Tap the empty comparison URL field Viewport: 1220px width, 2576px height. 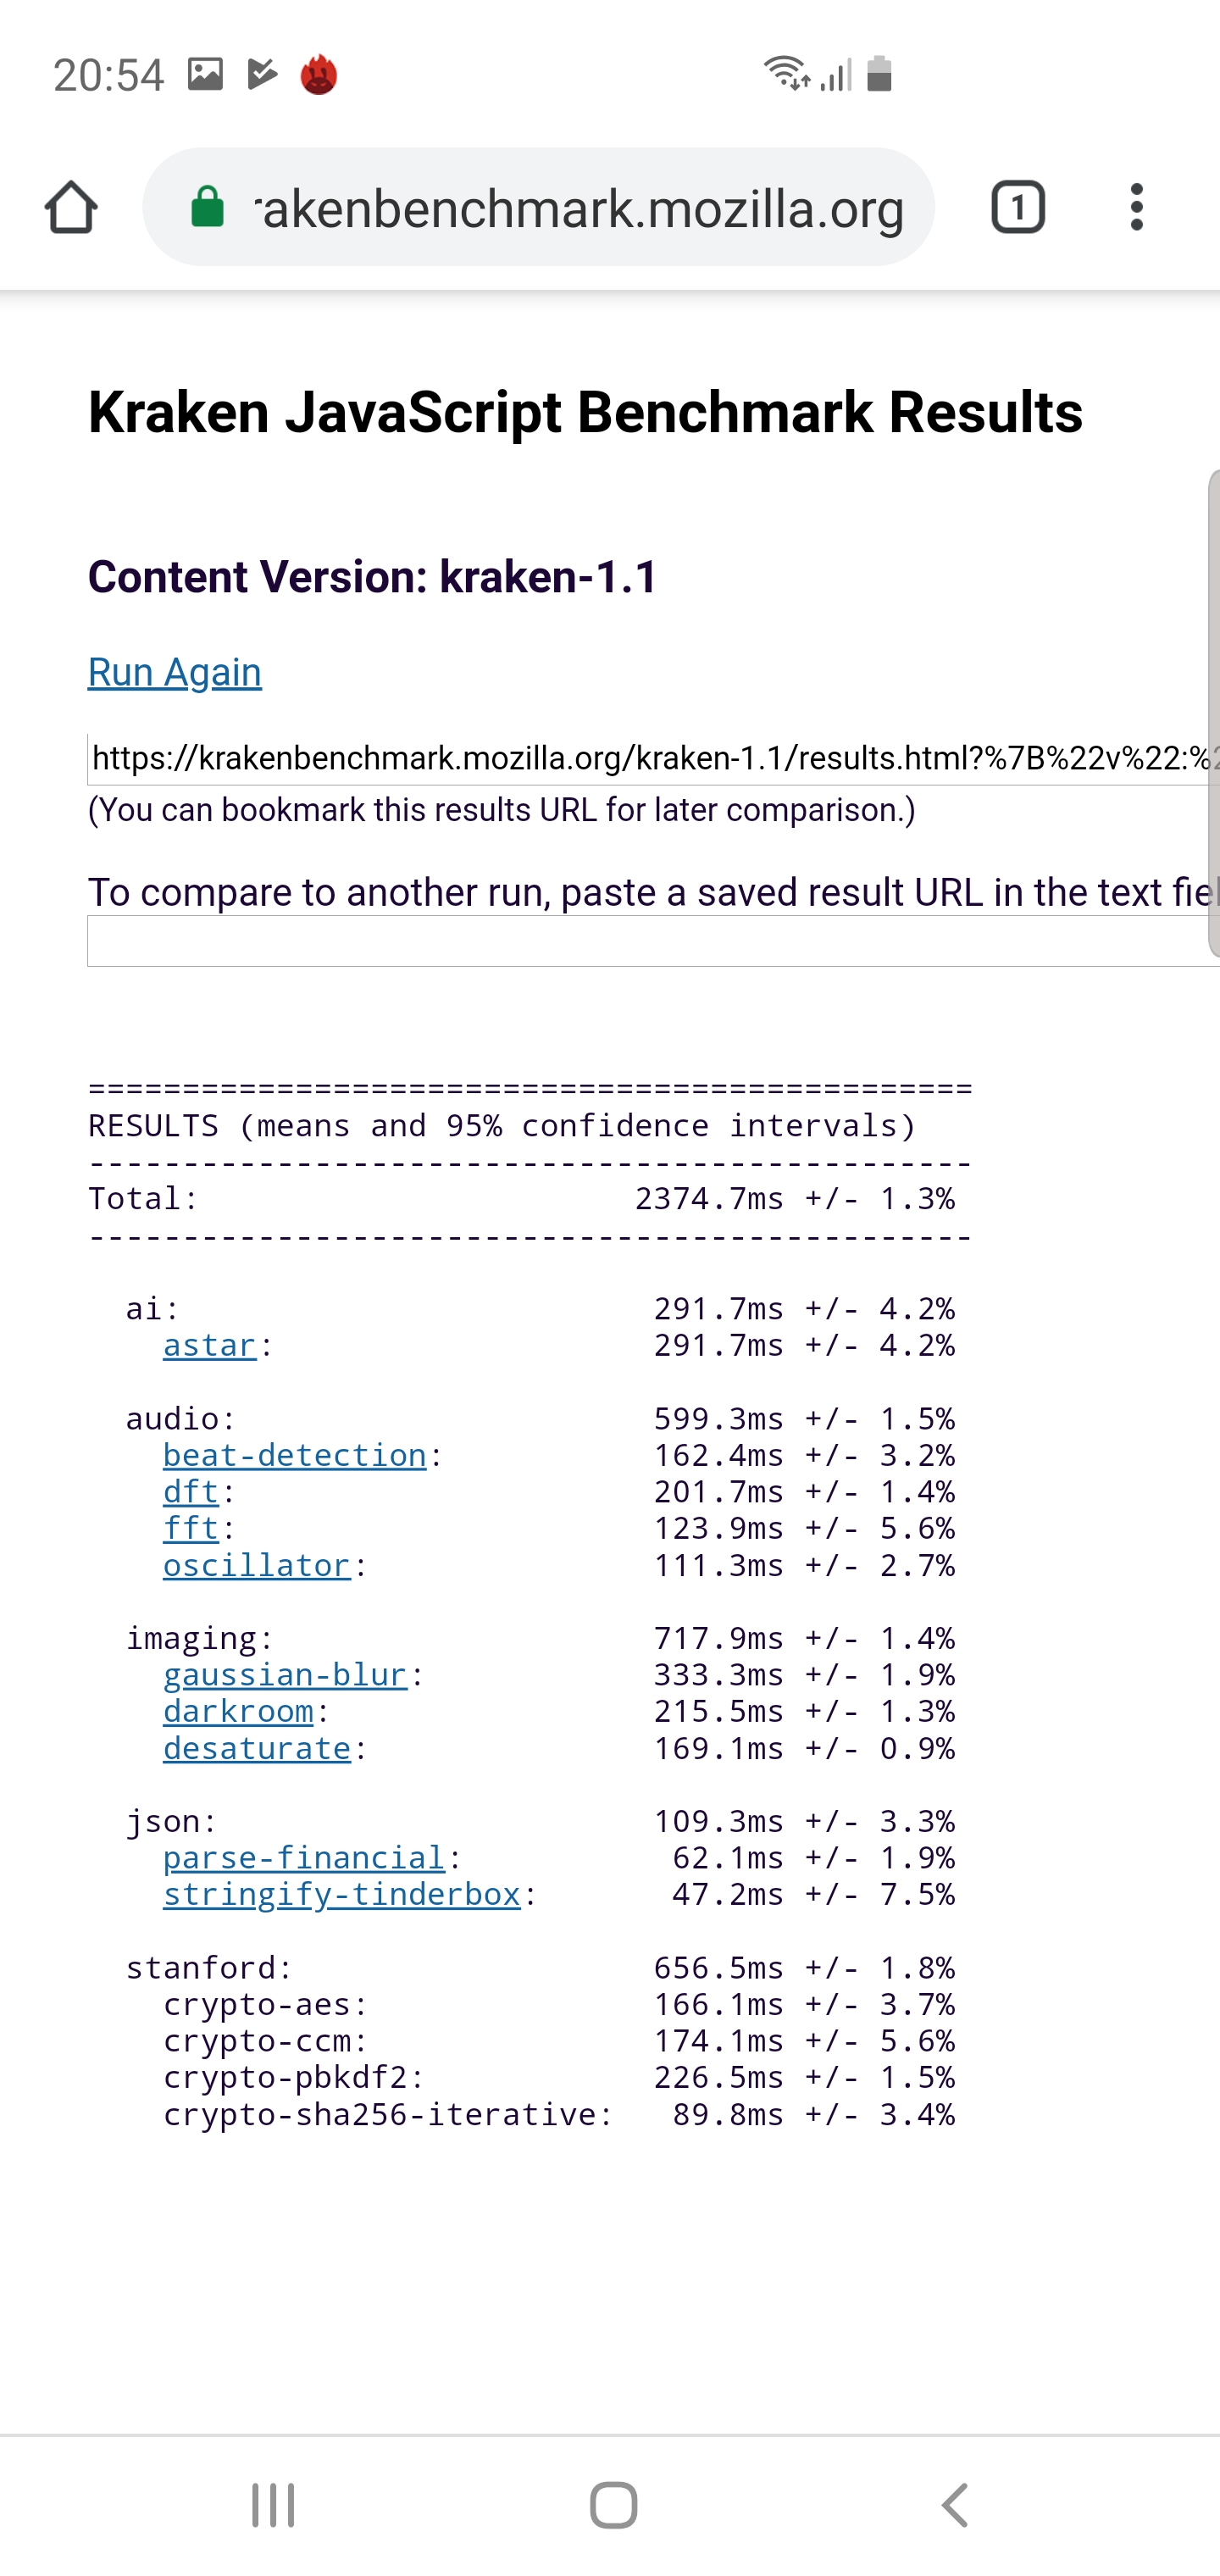(650, 941)
